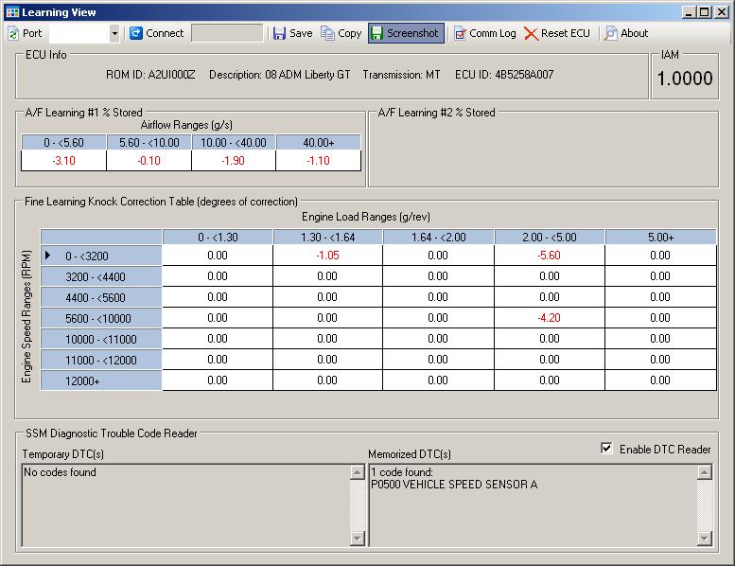Image resolution: width=735 pixels, height=566 pixels.
Task: Close the Learning View window
Action: pyautogui.click(x=722, y=12)
